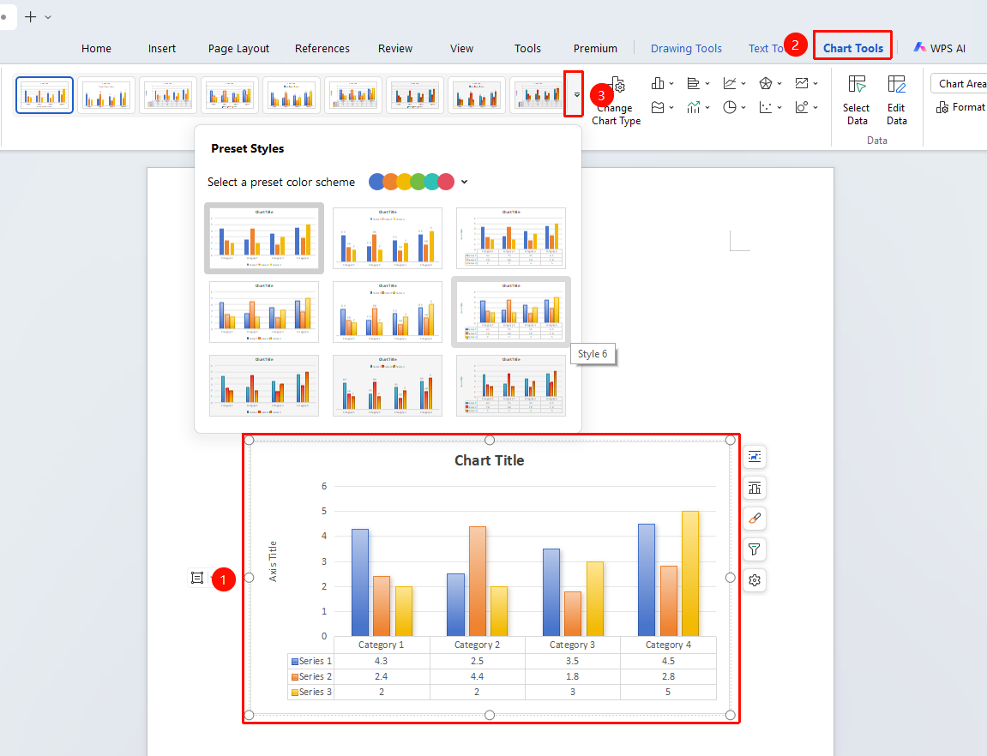The height and width of the screenshot is (756, 987).
Task: Open the Insert tab
Action: pos(162,49)
